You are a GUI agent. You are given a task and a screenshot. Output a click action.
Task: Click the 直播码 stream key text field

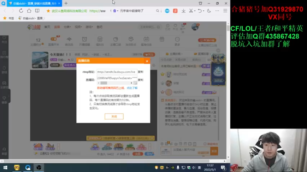pos(117,78)
